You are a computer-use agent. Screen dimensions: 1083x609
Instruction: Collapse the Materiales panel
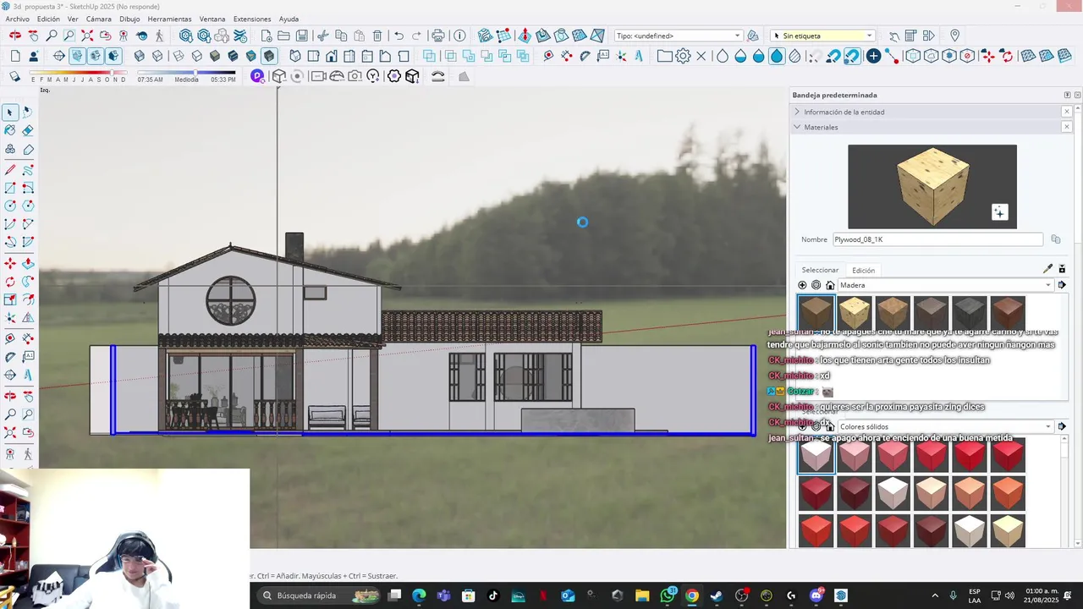[797, 127]
